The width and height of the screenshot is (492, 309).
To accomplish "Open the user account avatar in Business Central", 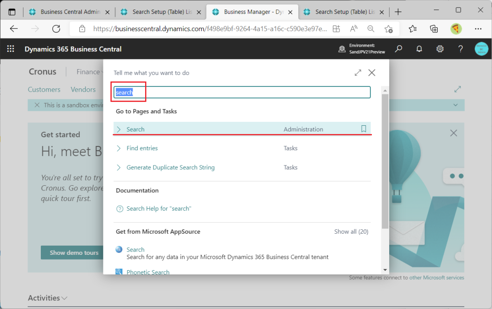I will 481,49.
